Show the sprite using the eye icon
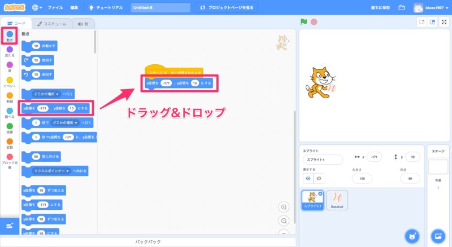The height and width of the screenshot is (247, 452). (308, 178)
